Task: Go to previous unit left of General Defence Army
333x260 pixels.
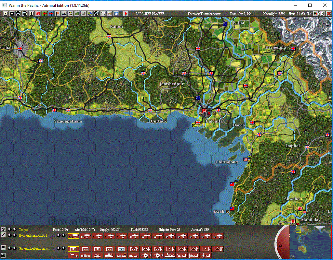Action: pos(9,248)
